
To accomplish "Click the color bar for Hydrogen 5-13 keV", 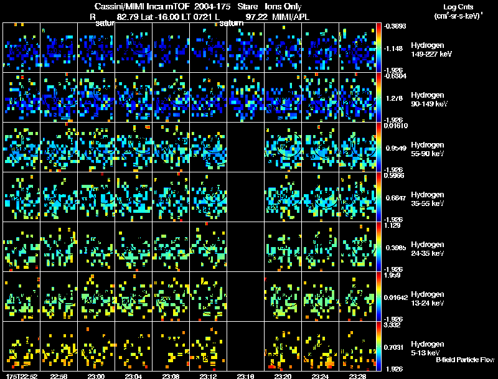I will pyautogui.click(x=378, y=346).
